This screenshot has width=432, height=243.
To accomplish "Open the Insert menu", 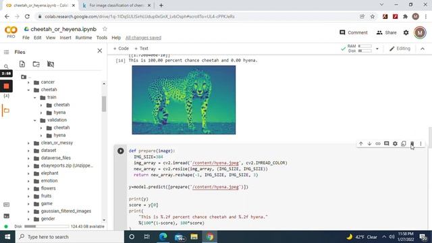I will click(65, 38).
